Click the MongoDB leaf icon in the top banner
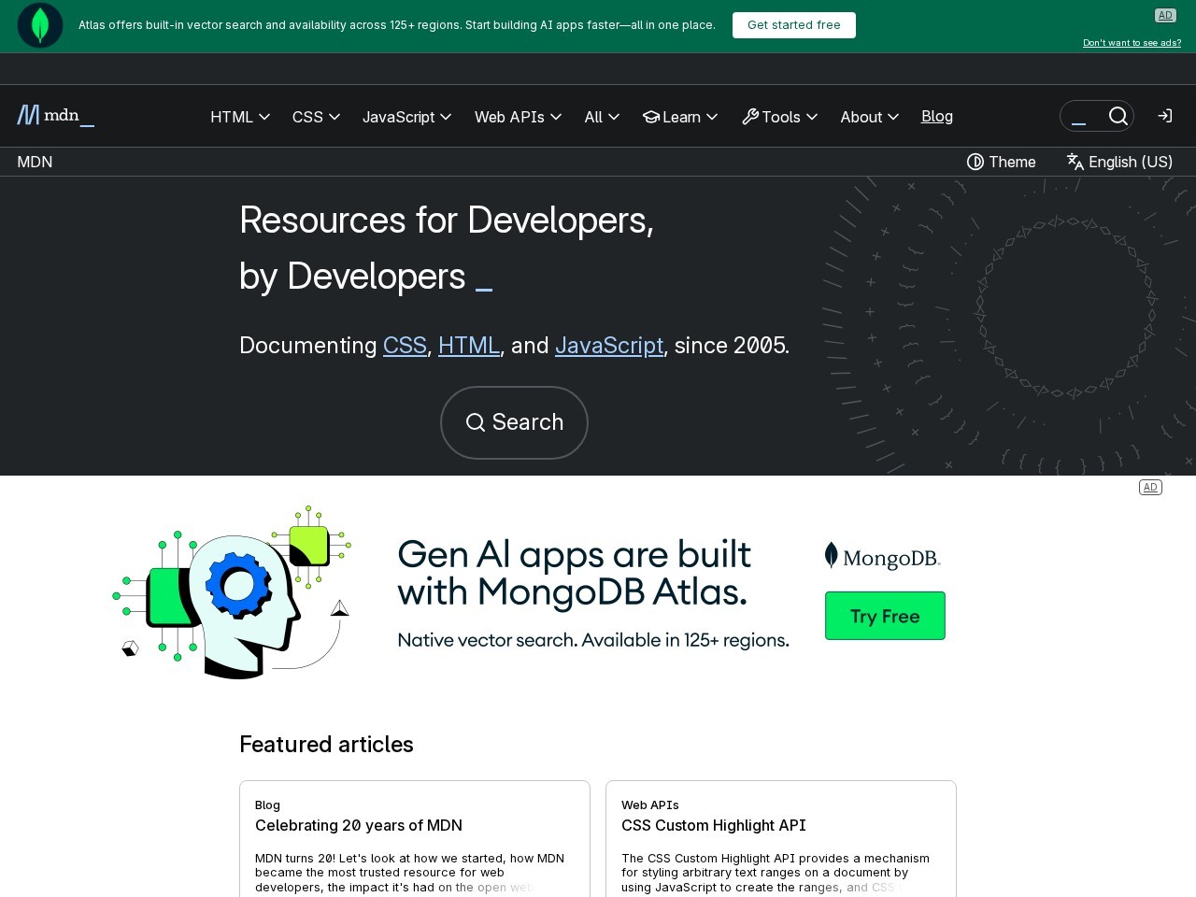 40,25
